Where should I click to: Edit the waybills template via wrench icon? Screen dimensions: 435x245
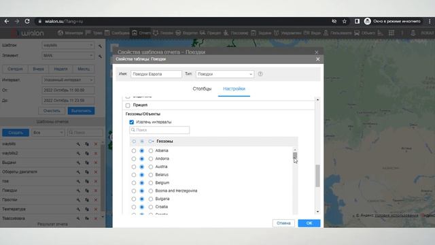(x=79, y=144)
